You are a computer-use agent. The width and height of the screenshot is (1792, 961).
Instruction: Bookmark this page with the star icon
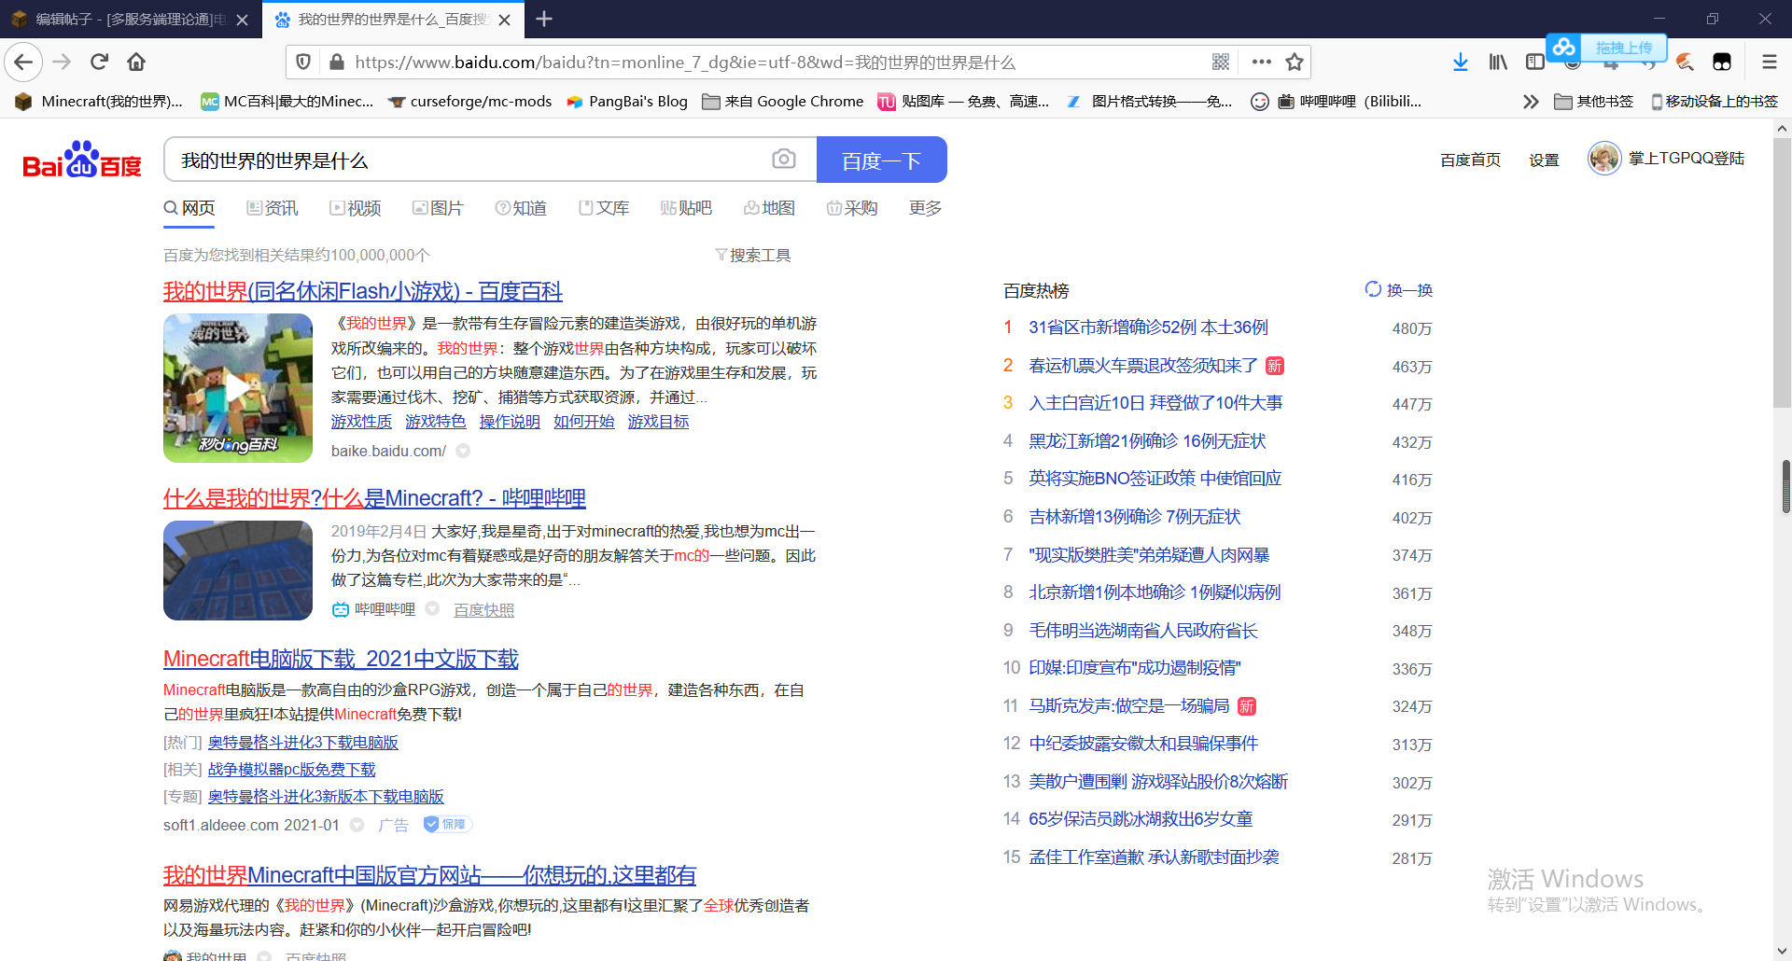point(1295,63)
